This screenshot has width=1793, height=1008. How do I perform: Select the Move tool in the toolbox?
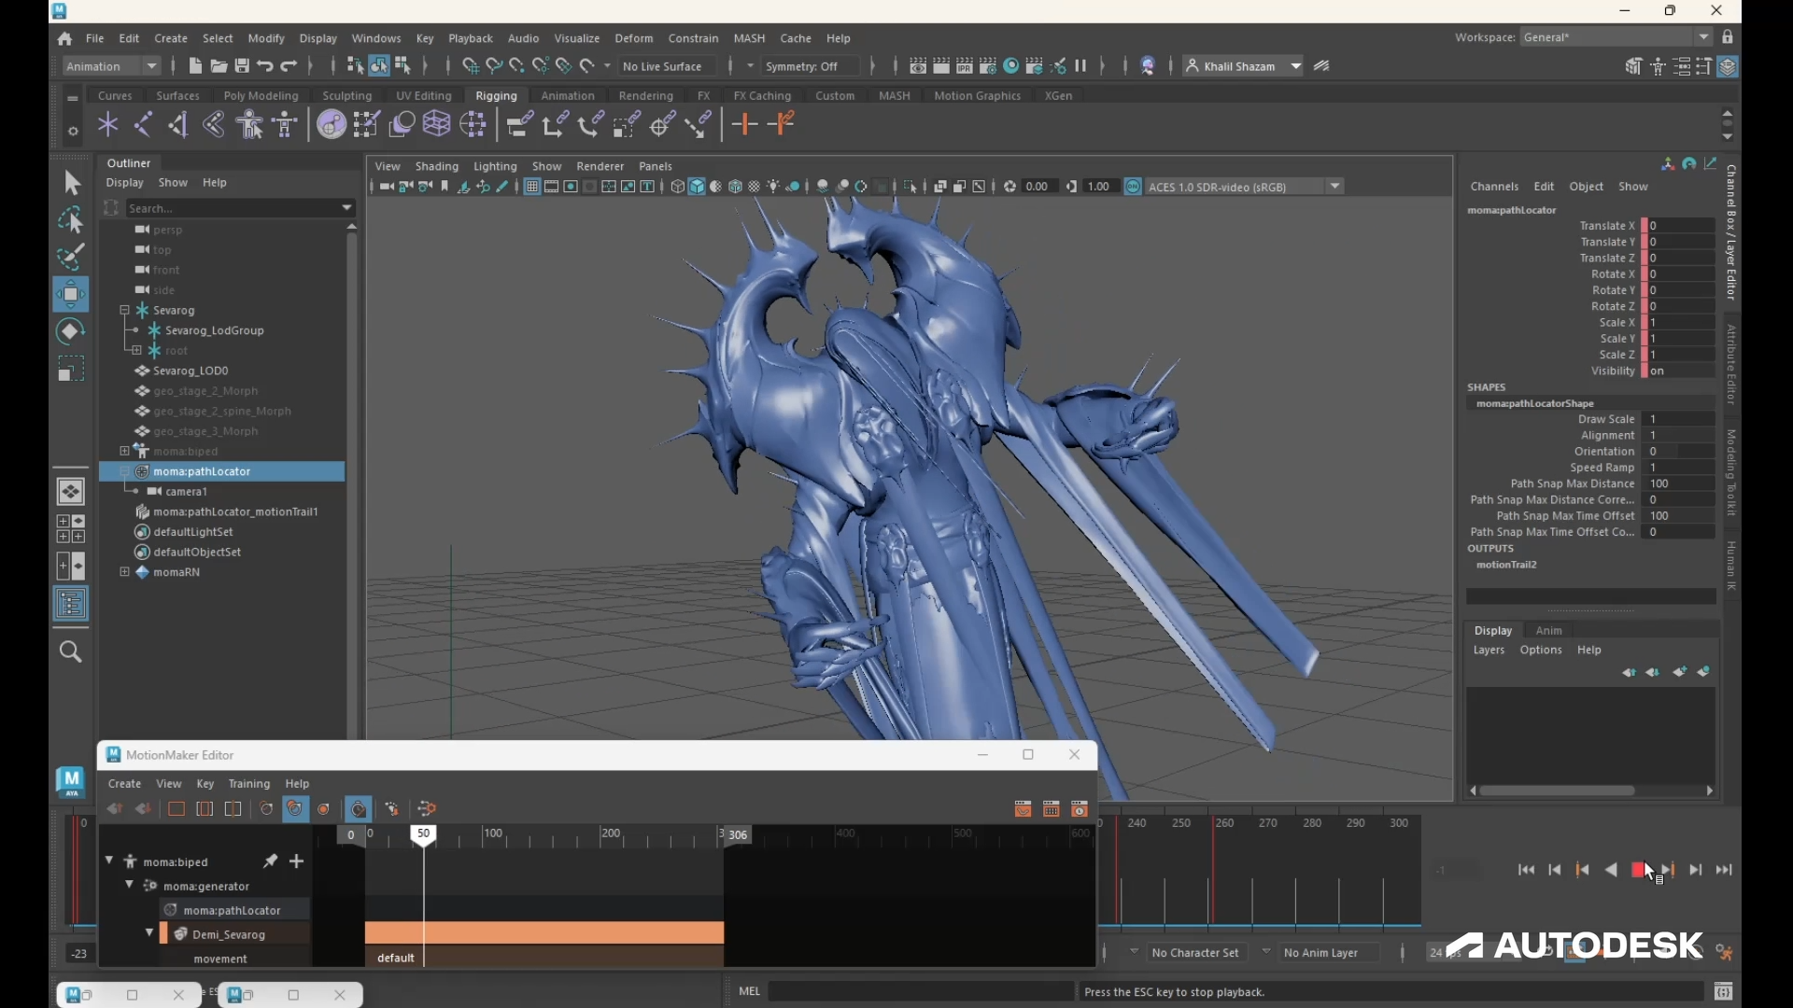pos(70,295)
